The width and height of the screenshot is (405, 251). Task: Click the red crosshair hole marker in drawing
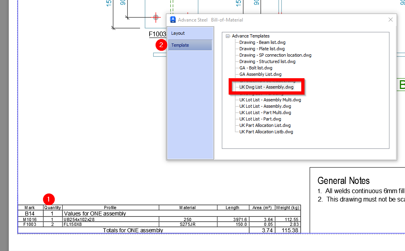click(156, 18)
